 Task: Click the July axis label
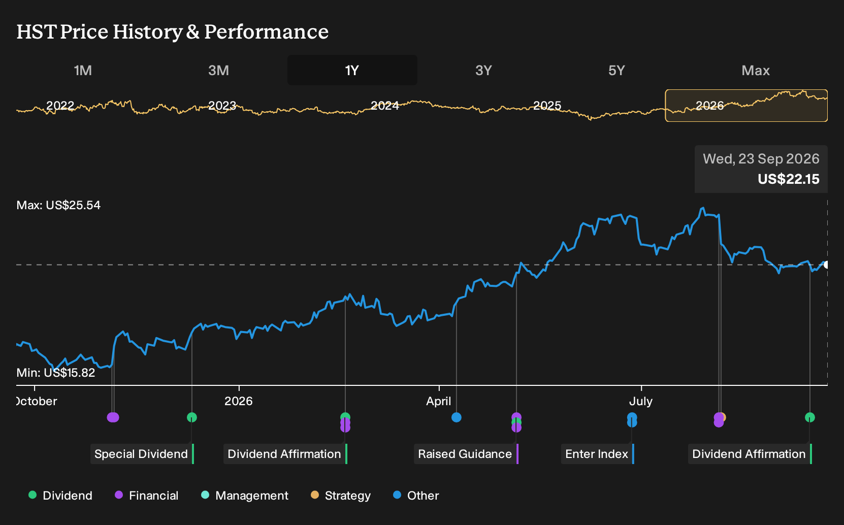[641, 401]
